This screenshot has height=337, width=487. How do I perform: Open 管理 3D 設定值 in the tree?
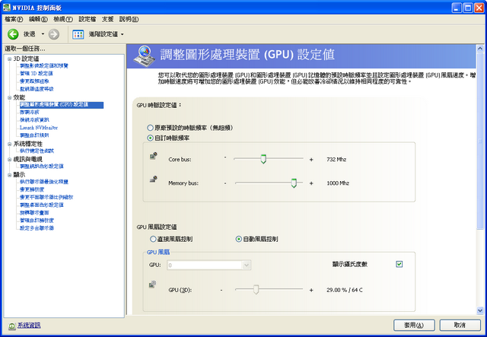click(x=37, y=73)
